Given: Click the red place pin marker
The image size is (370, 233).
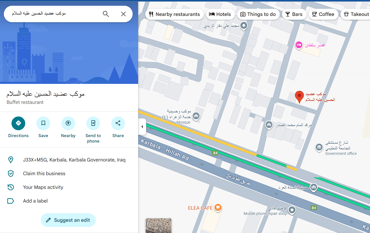Looking at the screenshot, I should point(299,97).
